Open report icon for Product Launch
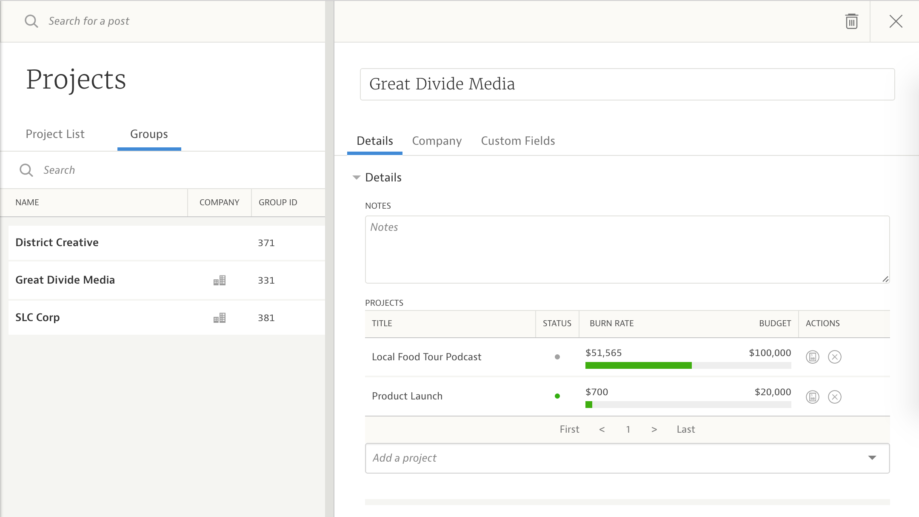The image size is (919, 517). click(812, 397)
